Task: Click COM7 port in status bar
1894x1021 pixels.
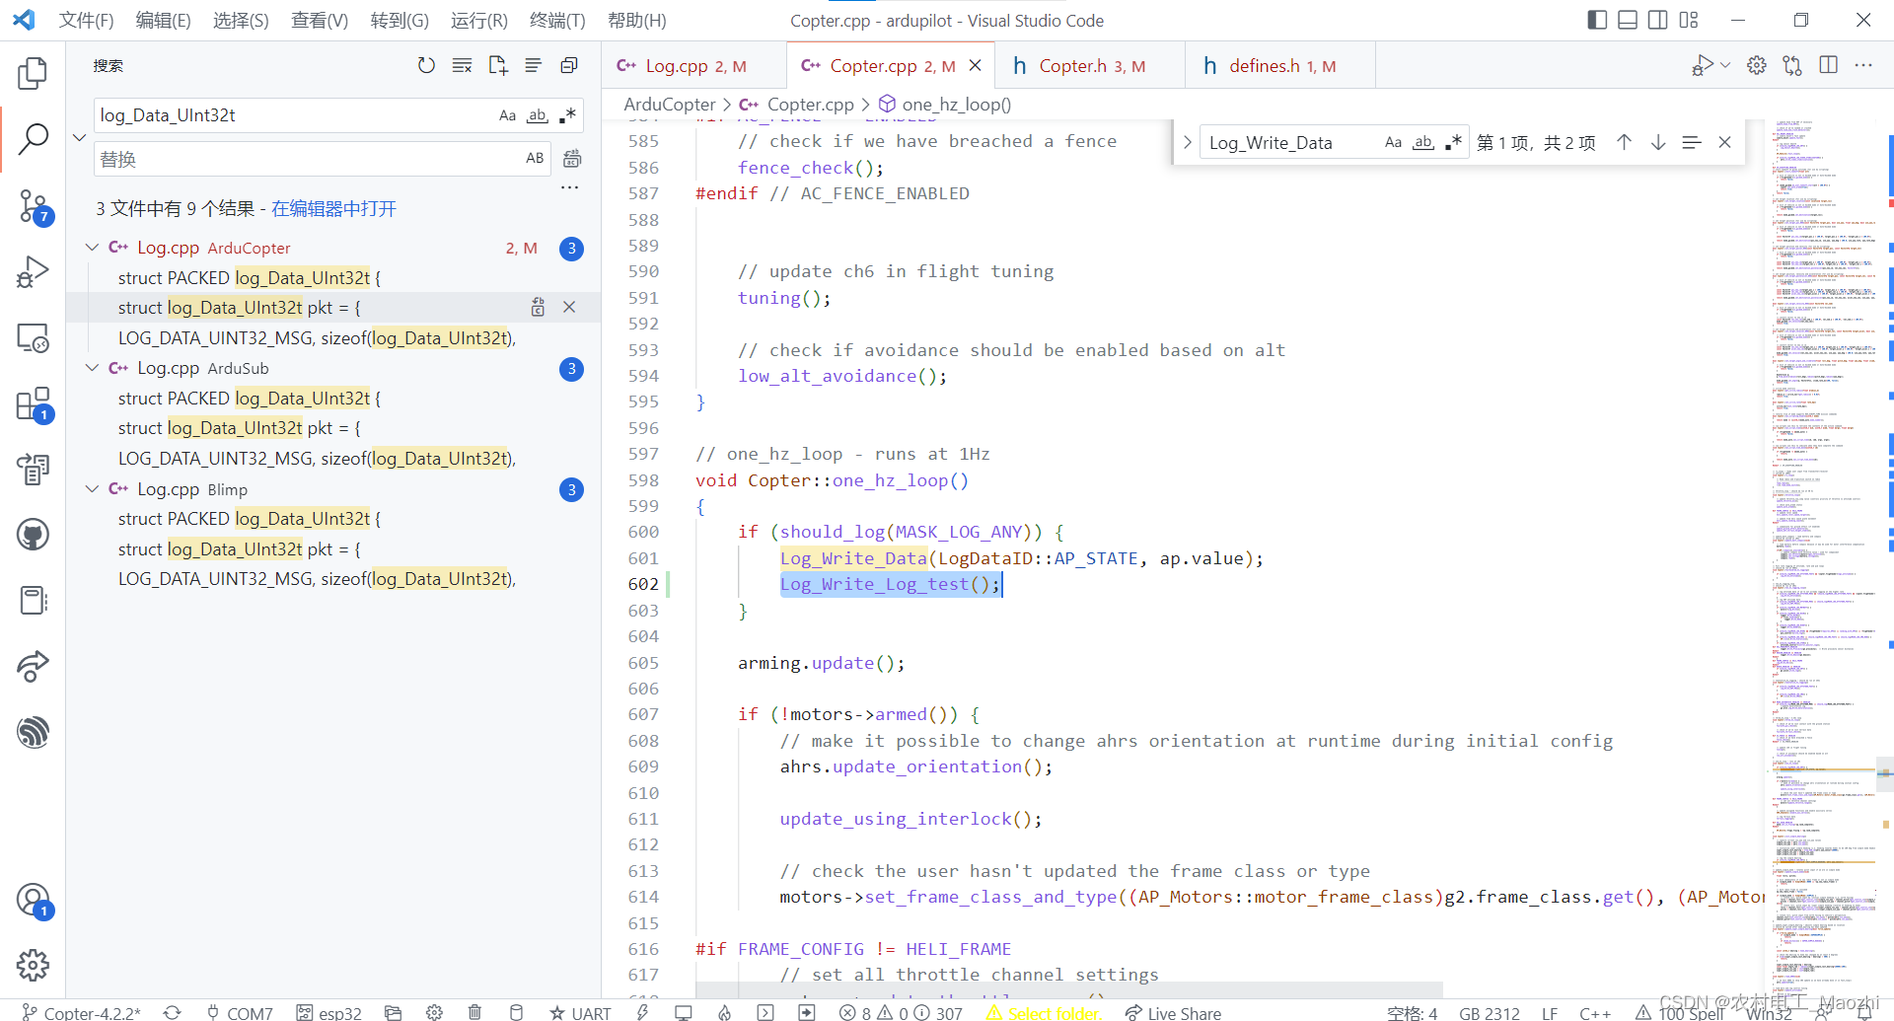Action: [240, 1013]
